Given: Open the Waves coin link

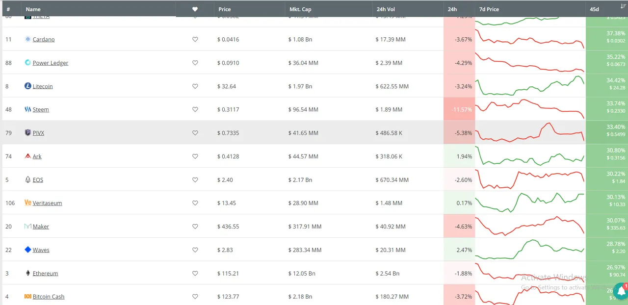Looking at the screenshot, I should click(41, 250).
